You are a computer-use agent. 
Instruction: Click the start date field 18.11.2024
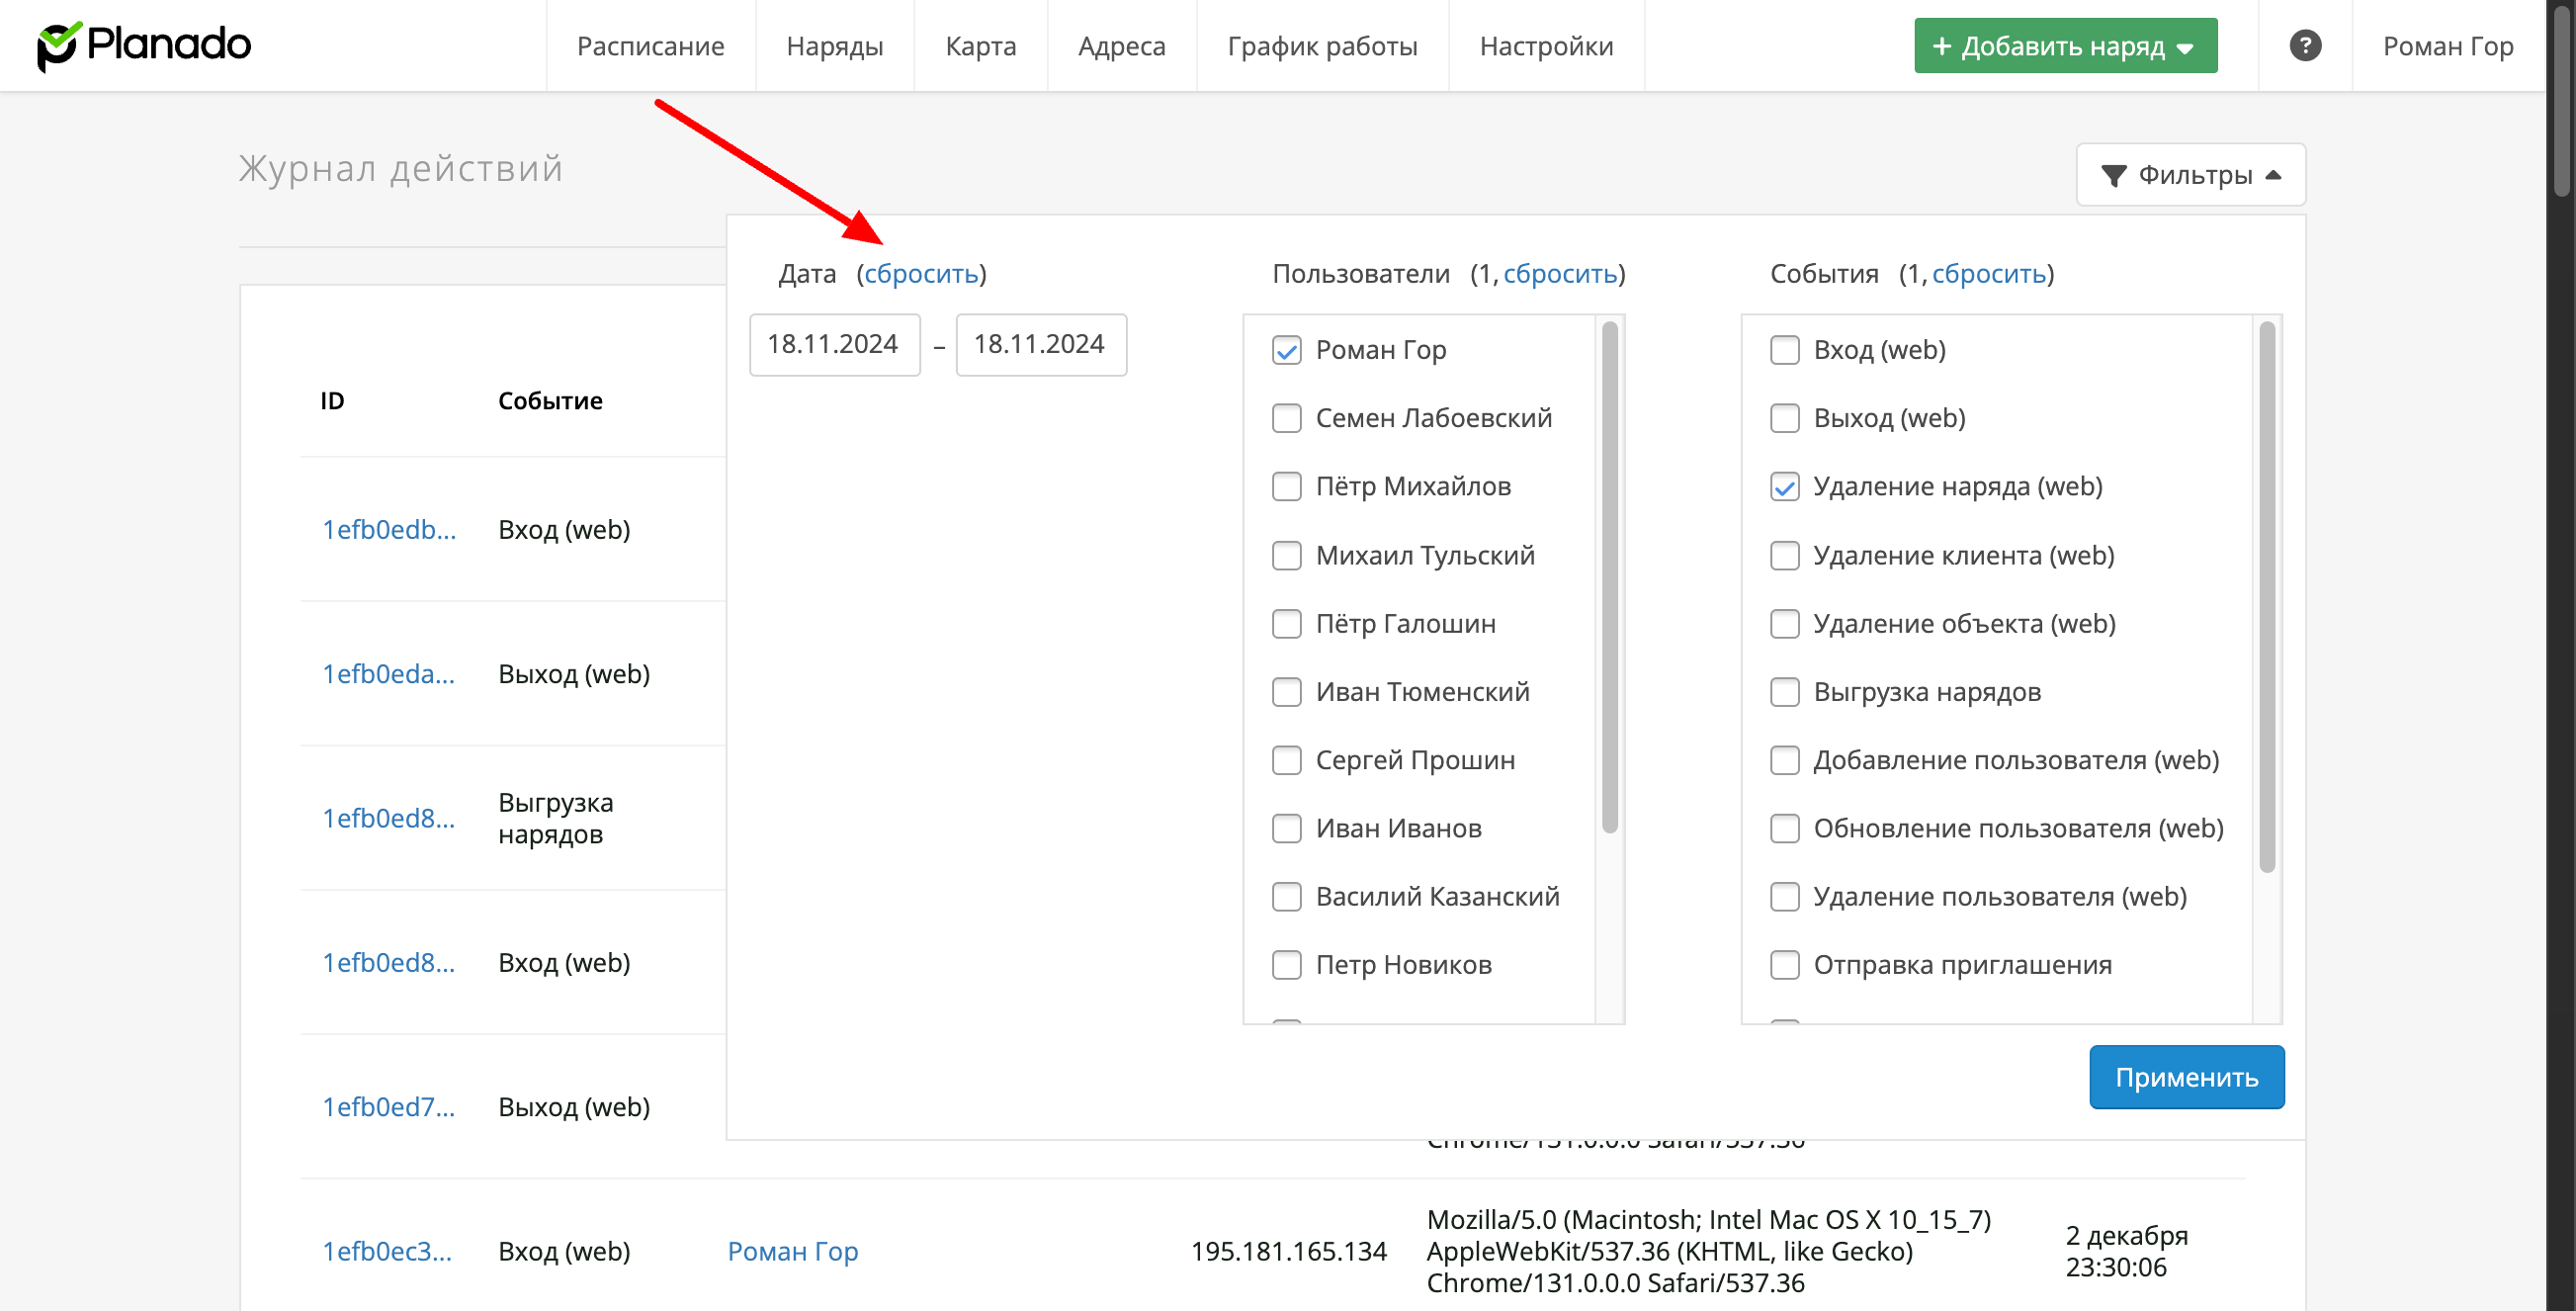pyautogui.click(x=834, y=345)
